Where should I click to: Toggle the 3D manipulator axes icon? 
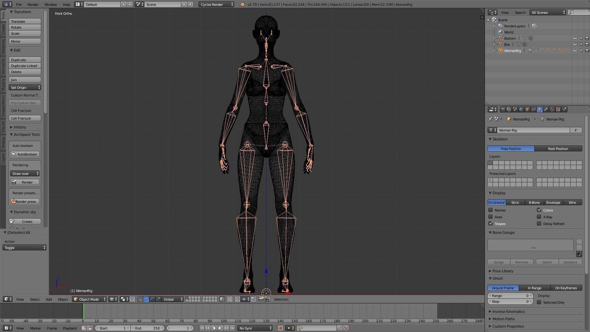tap(140, 299)
